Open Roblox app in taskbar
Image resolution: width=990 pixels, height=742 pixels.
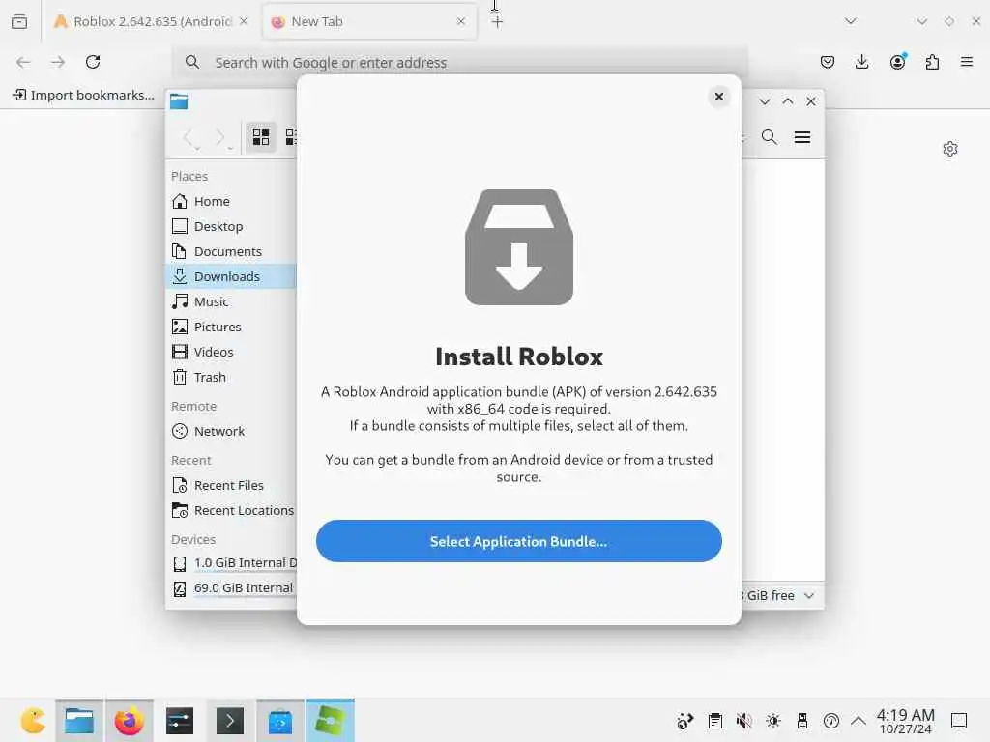pos(331,721)
